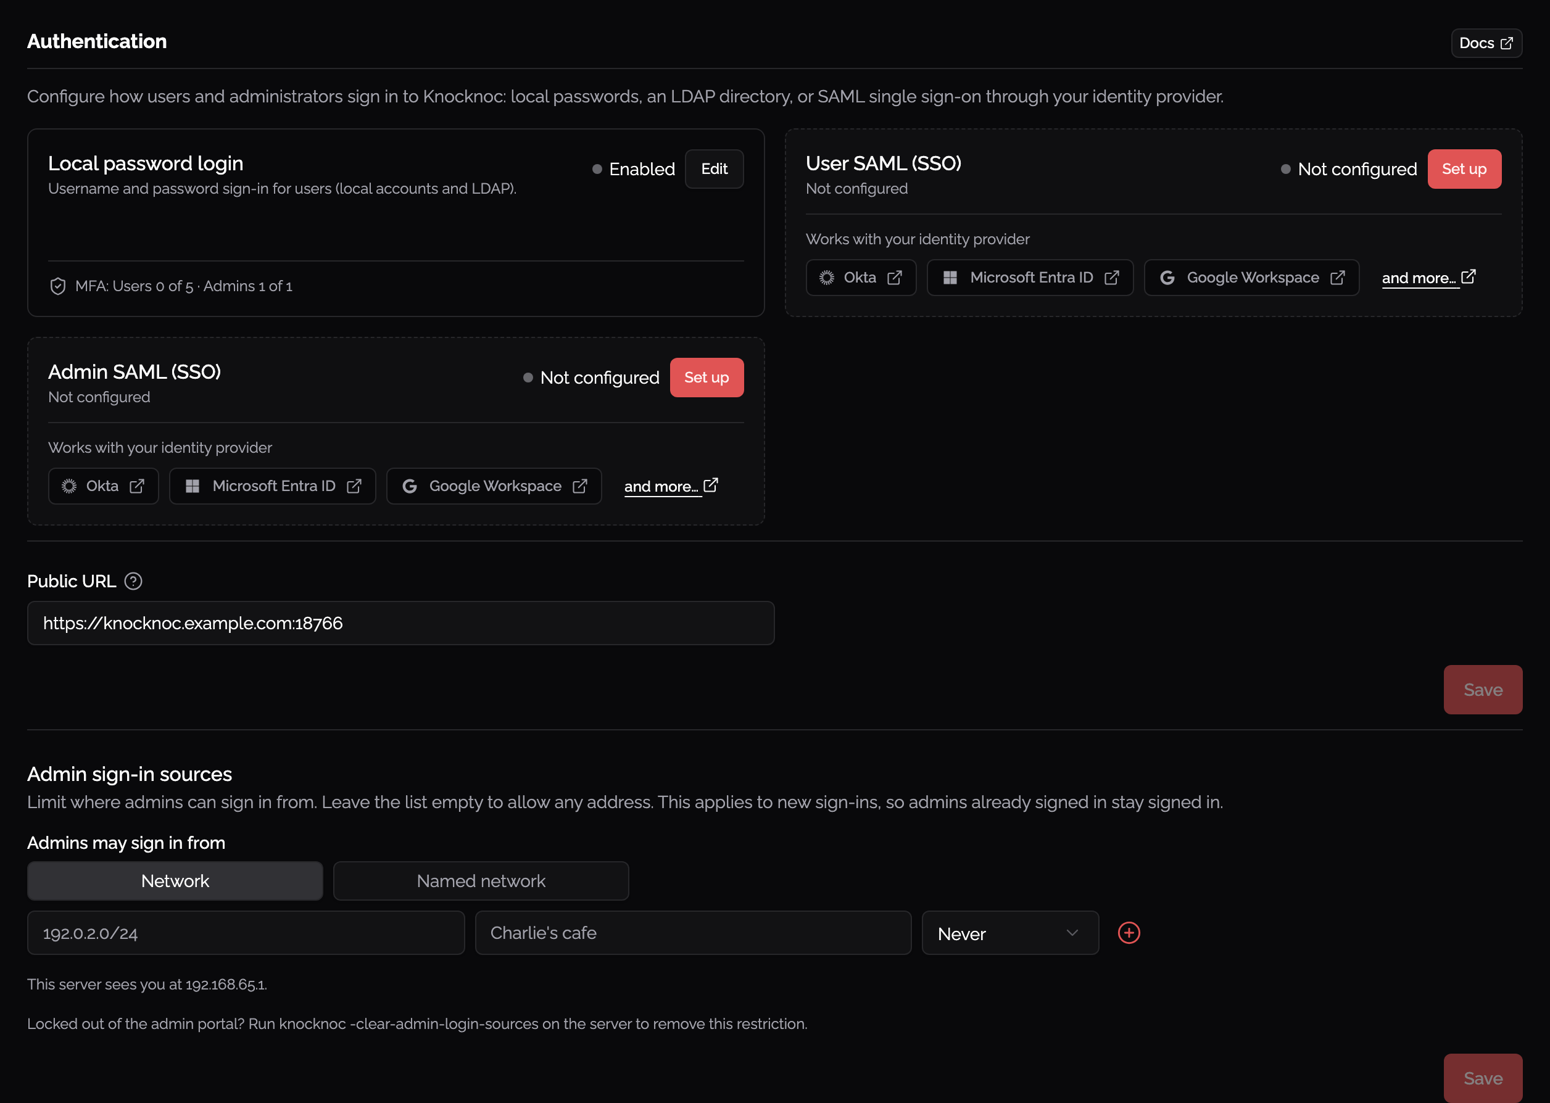1550x1103 pixels.
Task: Open Google Workspace chip under User SAML
Action: click(x=1251, y=277)
